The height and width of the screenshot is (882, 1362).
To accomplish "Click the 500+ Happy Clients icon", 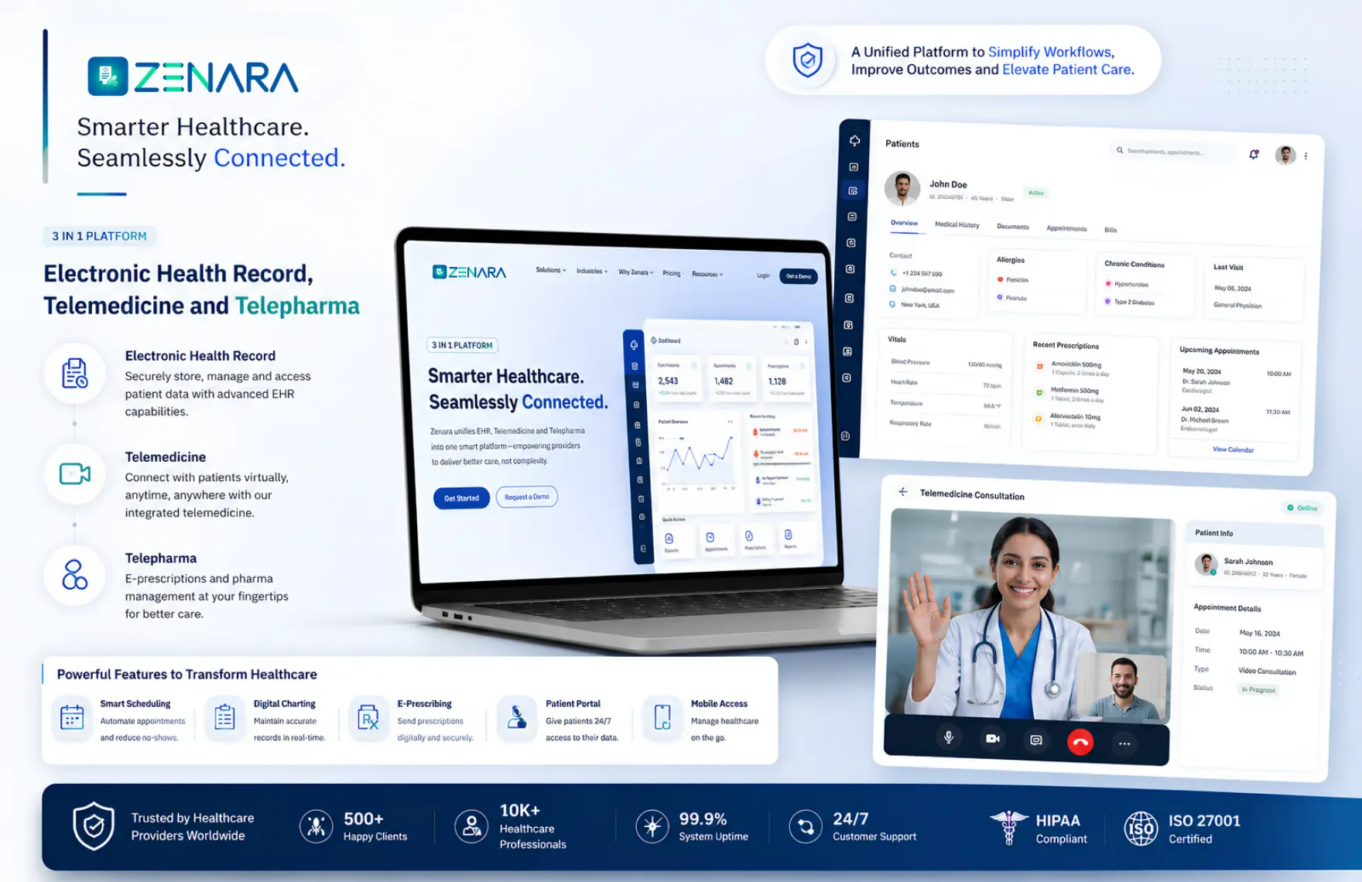I will tap(316, 826).
